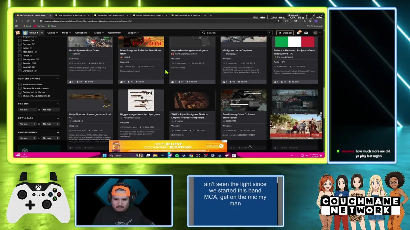Screen dimensions: 410x230
Task: Click the Upload button
Action: (x=285, y=33)
